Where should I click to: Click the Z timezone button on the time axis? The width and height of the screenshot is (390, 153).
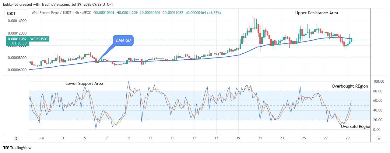point(16,138)
